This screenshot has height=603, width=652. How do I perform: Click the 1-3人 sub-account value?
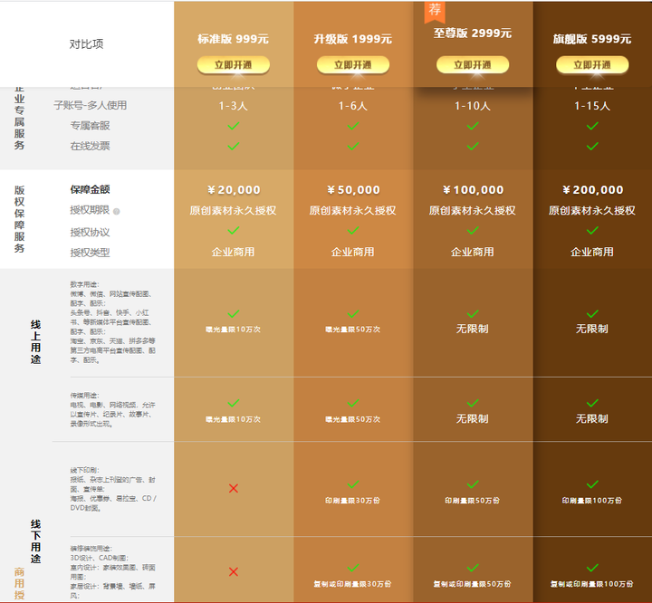click(234, 106)
